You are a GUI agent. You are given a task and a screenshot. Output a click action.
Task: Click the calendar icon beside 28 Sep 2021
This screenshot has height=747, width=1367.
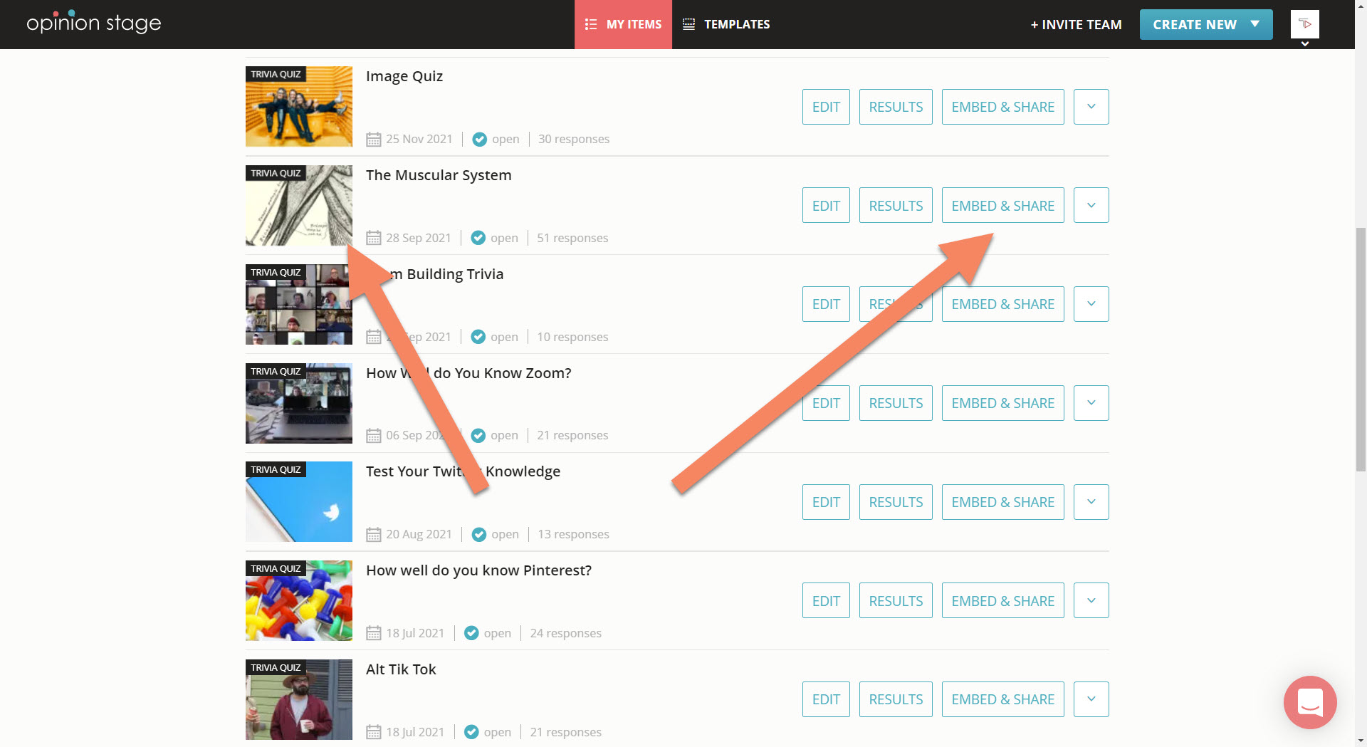coord(374,238)
